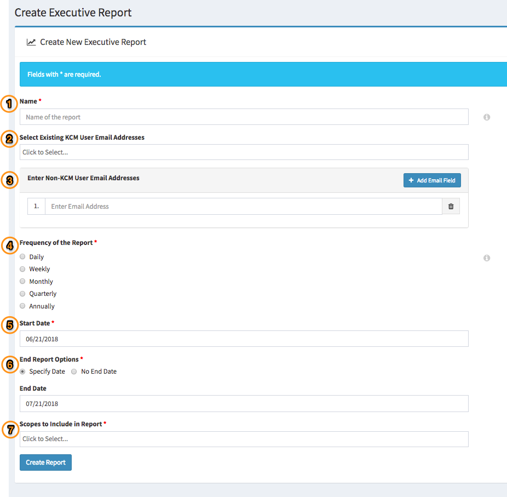Click the Fields with * are required banner
This screenshot has height=497, width=507.
pos(263,74)
